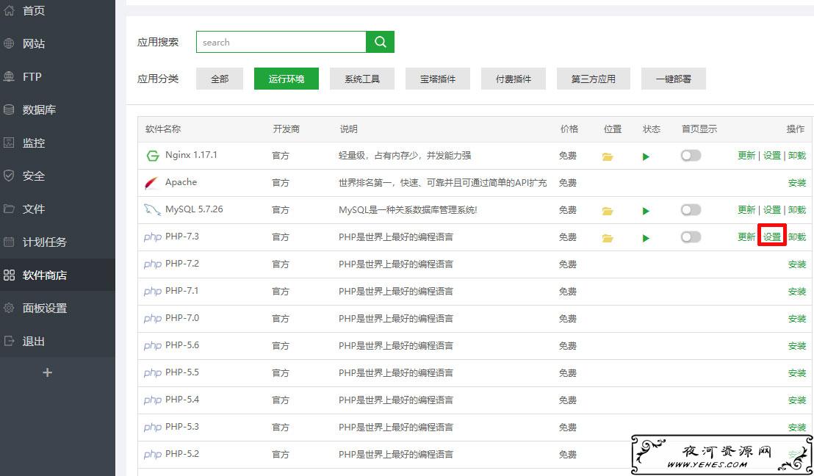Click the MySQL dolphin icon
Image resolution: width=814 pixels, height=476 pixels.
152,209
